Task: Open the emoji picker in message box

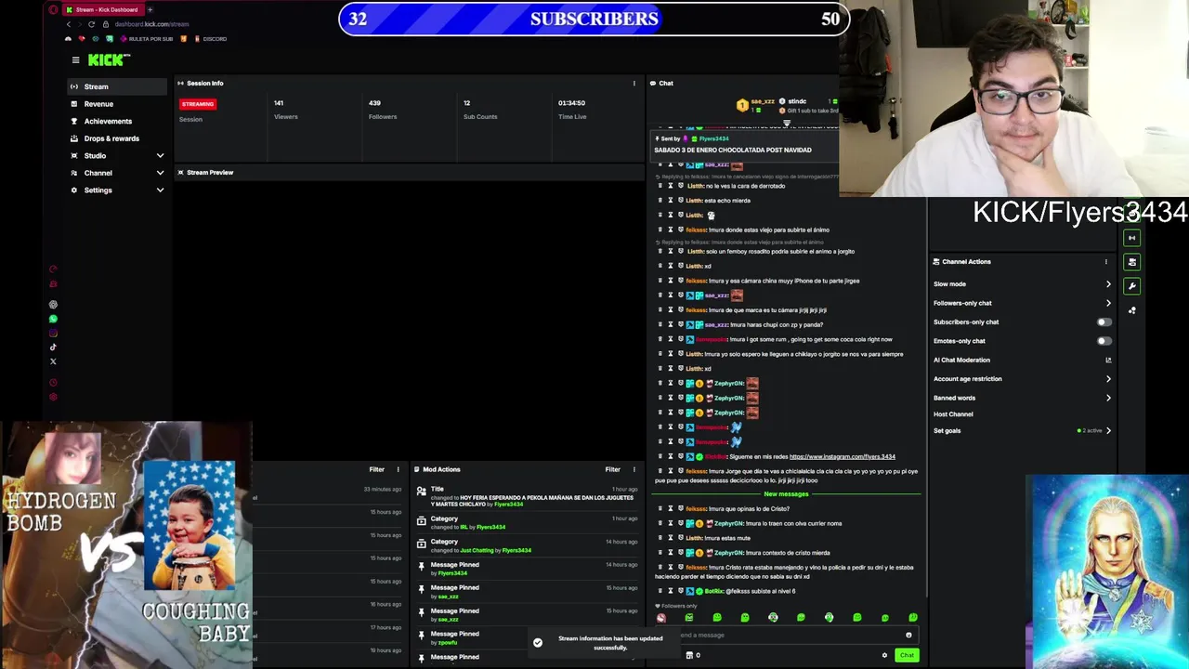Action: (x=908, y=635)
